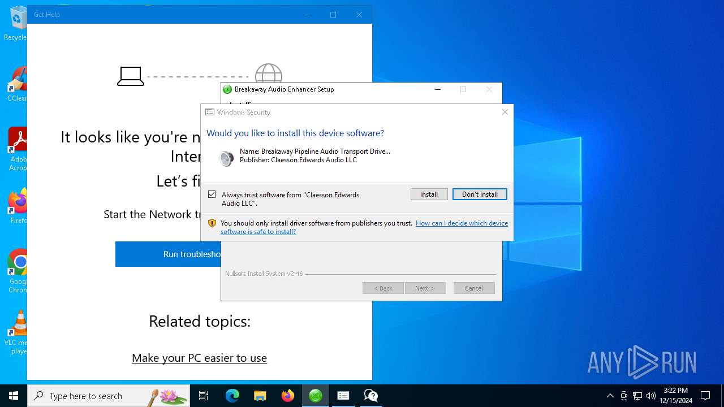Show hidden system tray icons
The height and width of the screenshot is (407, 724).
pyautogui.click(x=610, y=396)
